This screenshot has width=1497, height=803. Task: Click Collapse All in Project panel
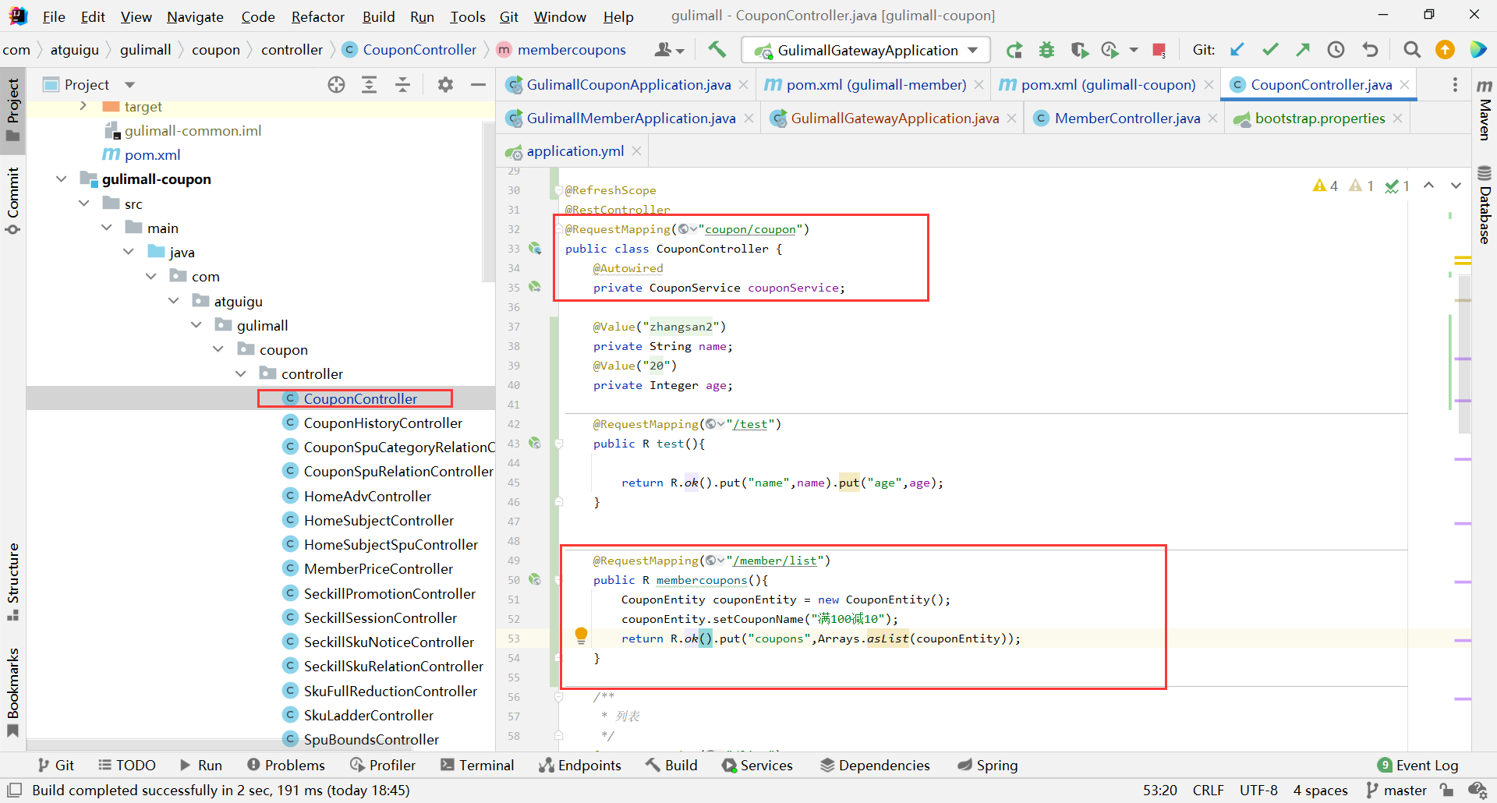point(402,85)
